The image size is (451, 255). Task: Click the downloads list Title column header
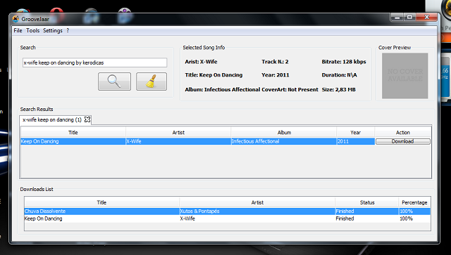[101, 202]
